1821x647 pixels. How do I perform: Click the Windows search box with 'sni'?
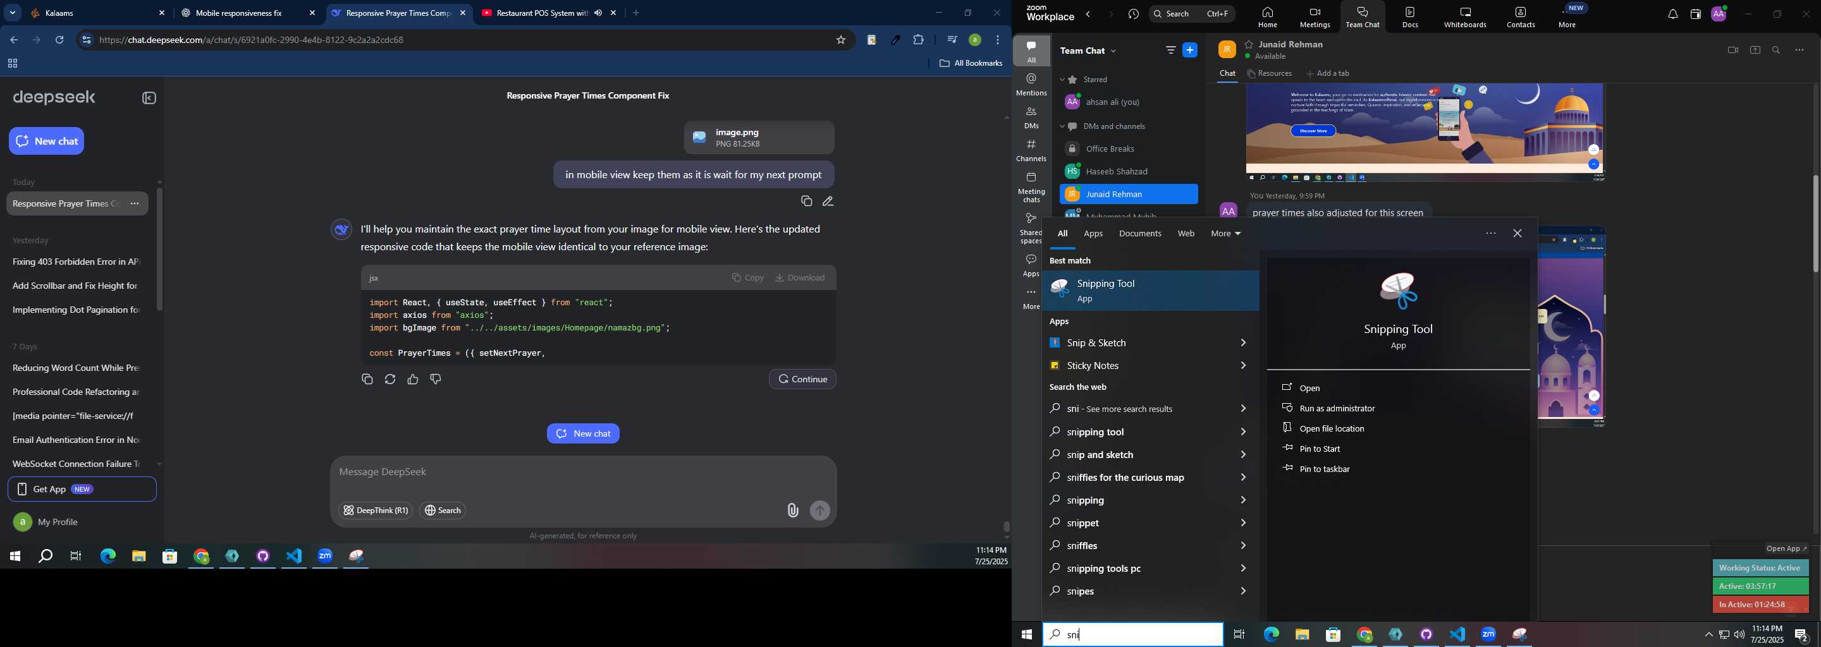click(x=1132, y=635)
